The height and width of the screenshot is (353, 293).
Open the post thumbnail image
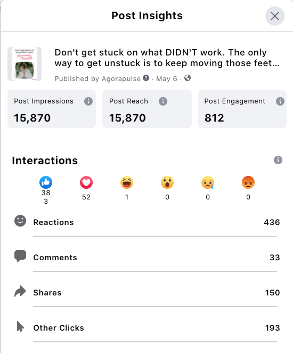pyautogui.click(x=25, y=64)
